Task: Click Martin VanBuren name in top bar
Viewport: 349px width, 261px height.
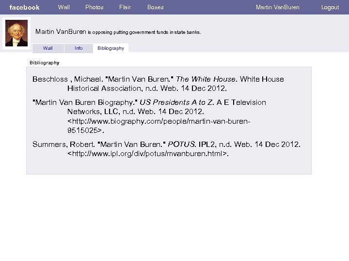Action: click(278, 7)
